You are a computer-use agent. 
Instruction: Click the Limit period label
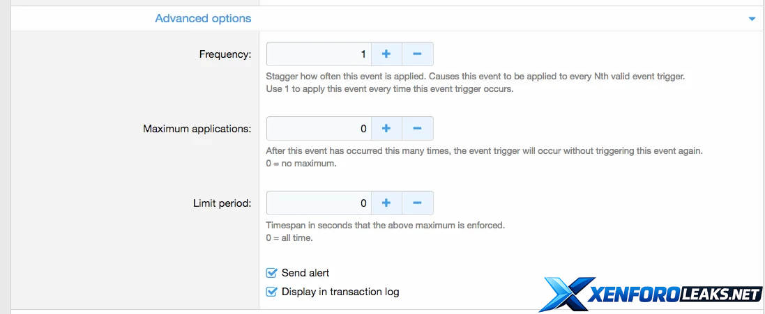[x=222, y=203]
